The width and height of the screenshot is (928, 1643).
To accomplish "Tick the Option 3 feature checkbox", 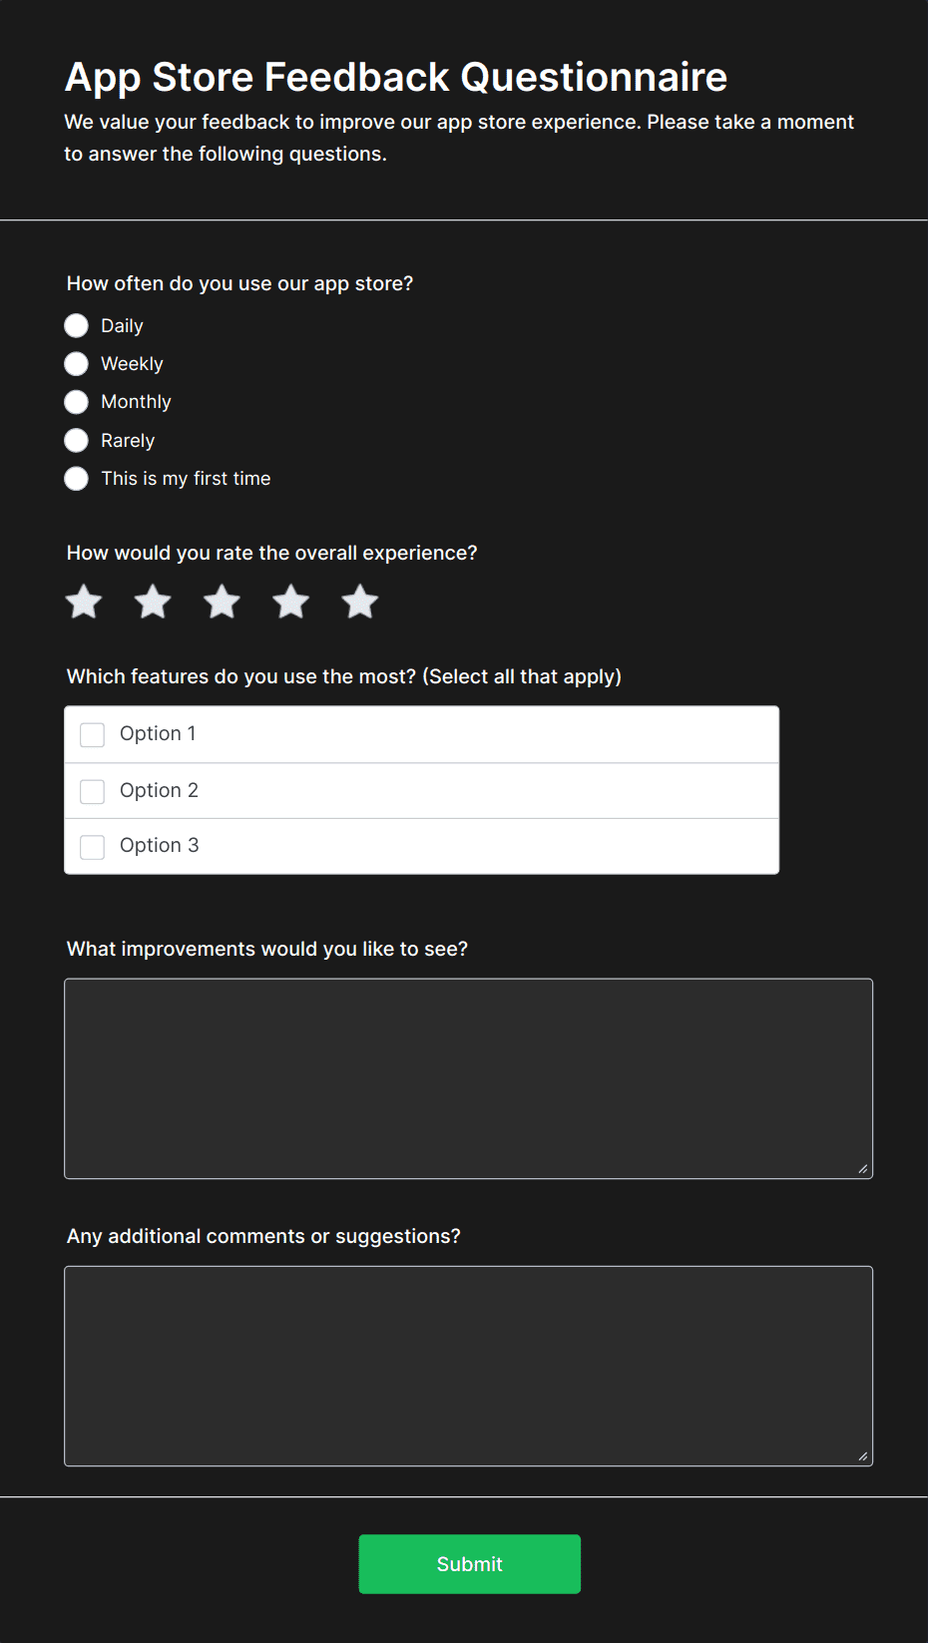I will pos(92,846).
